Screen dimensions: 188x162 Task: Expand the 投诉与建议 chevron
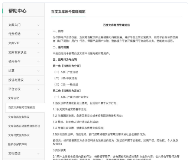click(38, 80)
